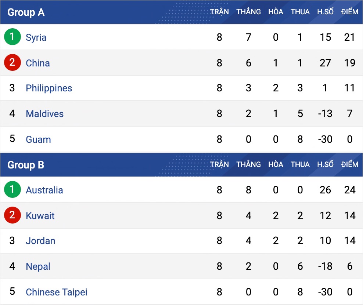
Task: Open the Jordan team page
Action: pos(40,241)
